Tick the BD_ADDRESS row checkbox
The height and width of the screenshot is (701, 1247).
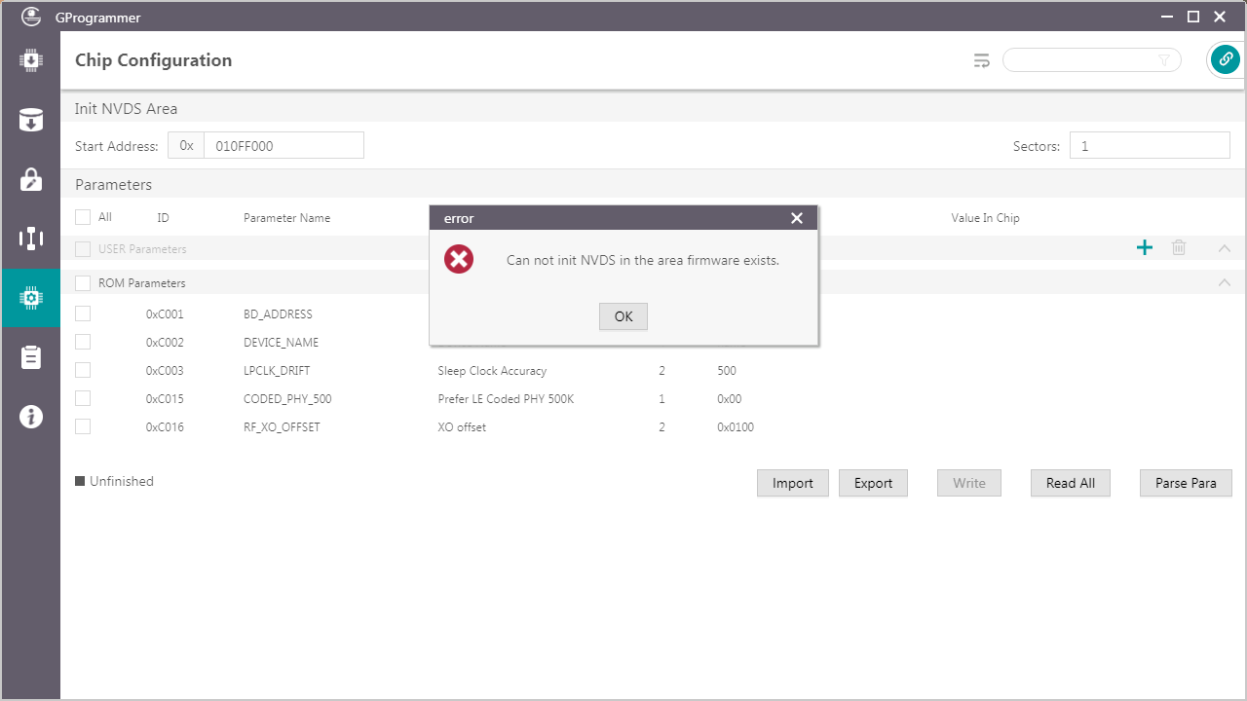(x=83, y=314)
